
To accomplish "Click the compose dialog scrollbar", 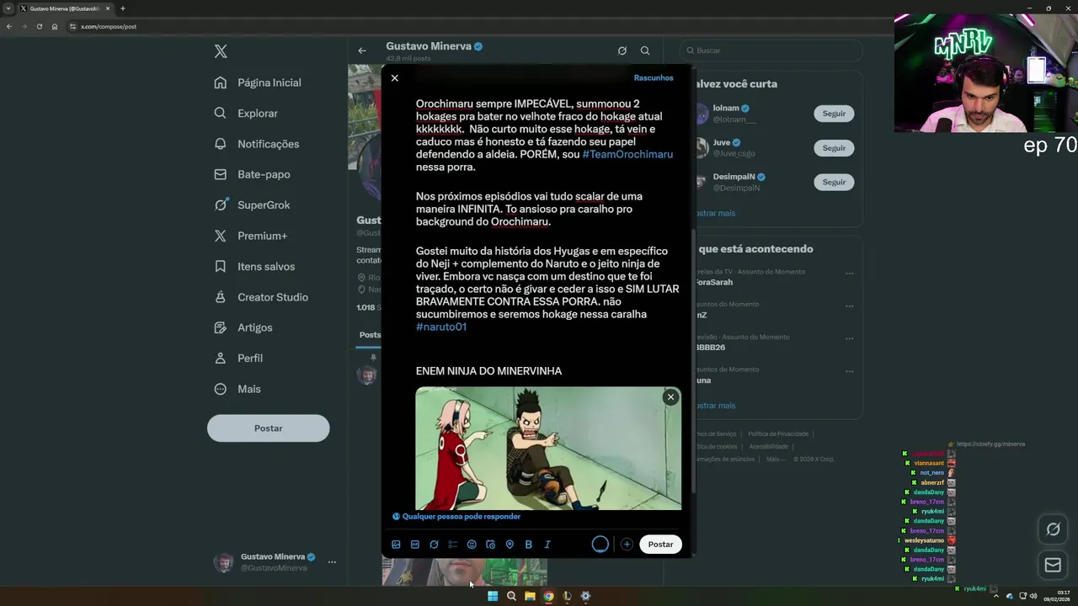I will 693,362.
